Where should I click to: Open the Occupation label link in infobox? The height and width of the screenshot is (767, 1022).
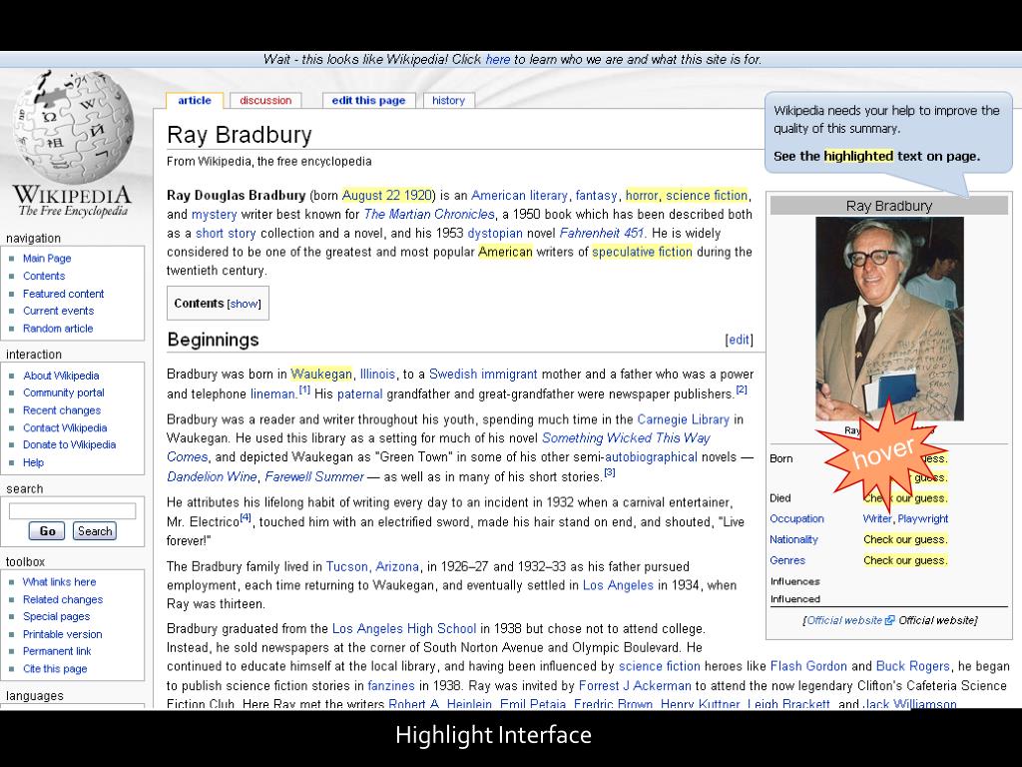(x=796, y=519)
